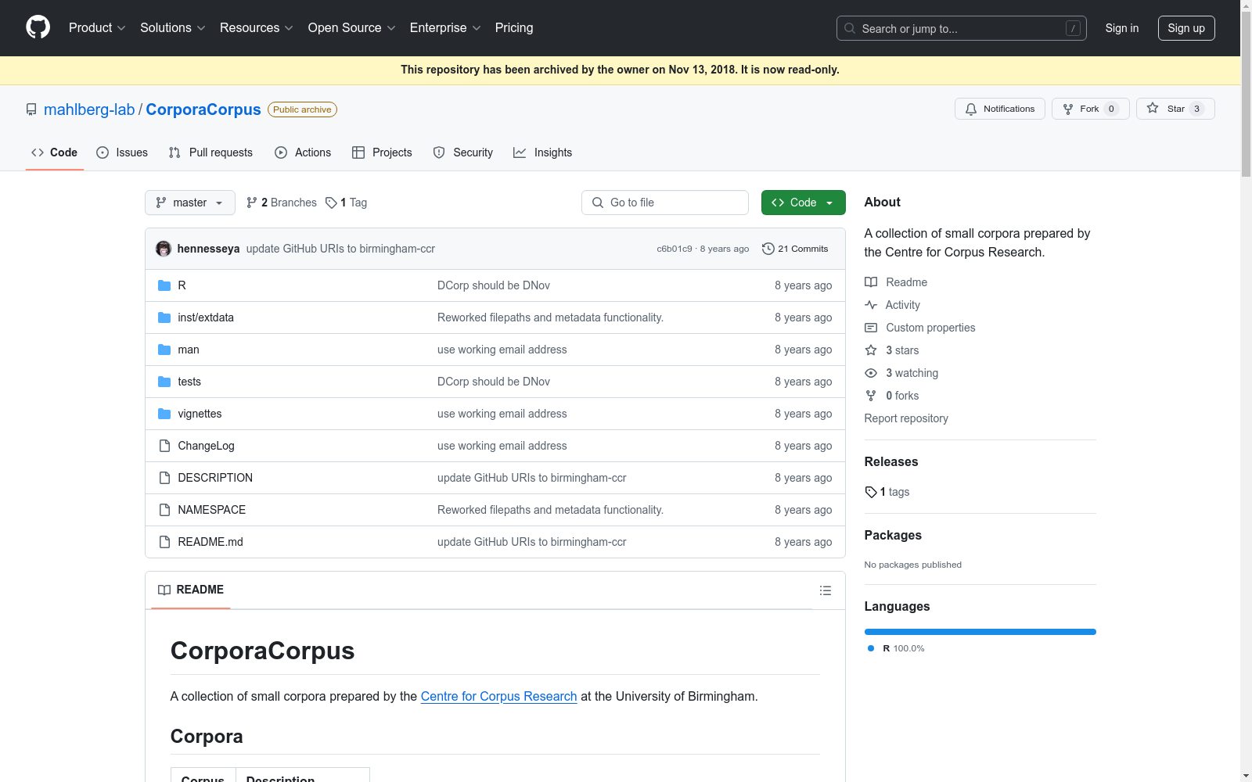Select the Code repository tab
1252x782 pixels.
click(x=55, y=152)
